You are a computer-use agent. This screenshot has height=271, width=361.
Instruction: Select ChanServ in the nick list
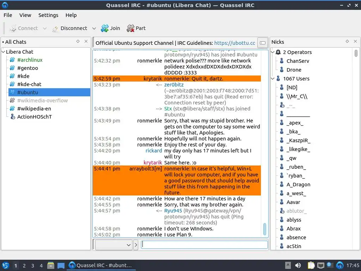[298, 61]
